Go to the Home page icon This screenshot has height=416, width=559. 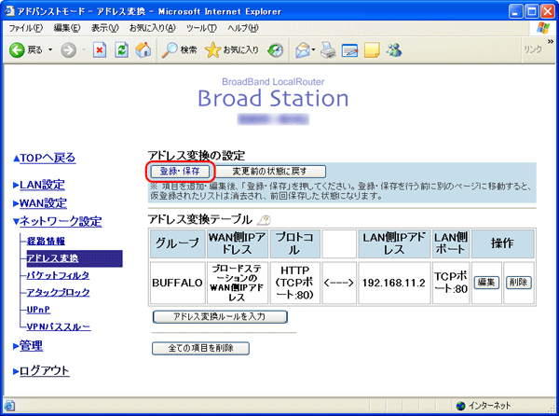point(143,50)
